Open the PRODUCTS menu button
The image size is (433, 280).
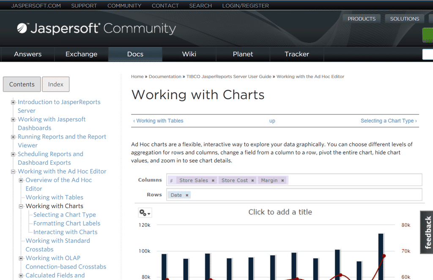(x=362, y=19)
